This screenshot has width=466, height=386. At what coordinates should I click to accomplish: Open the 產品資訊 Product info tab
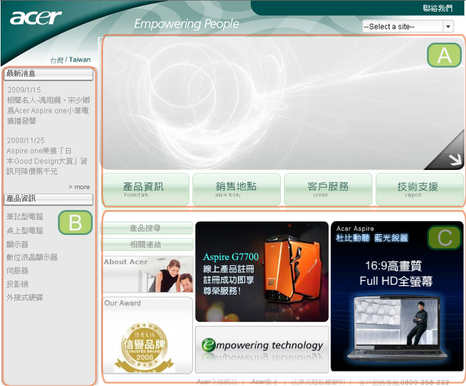[x=146, y=189]
